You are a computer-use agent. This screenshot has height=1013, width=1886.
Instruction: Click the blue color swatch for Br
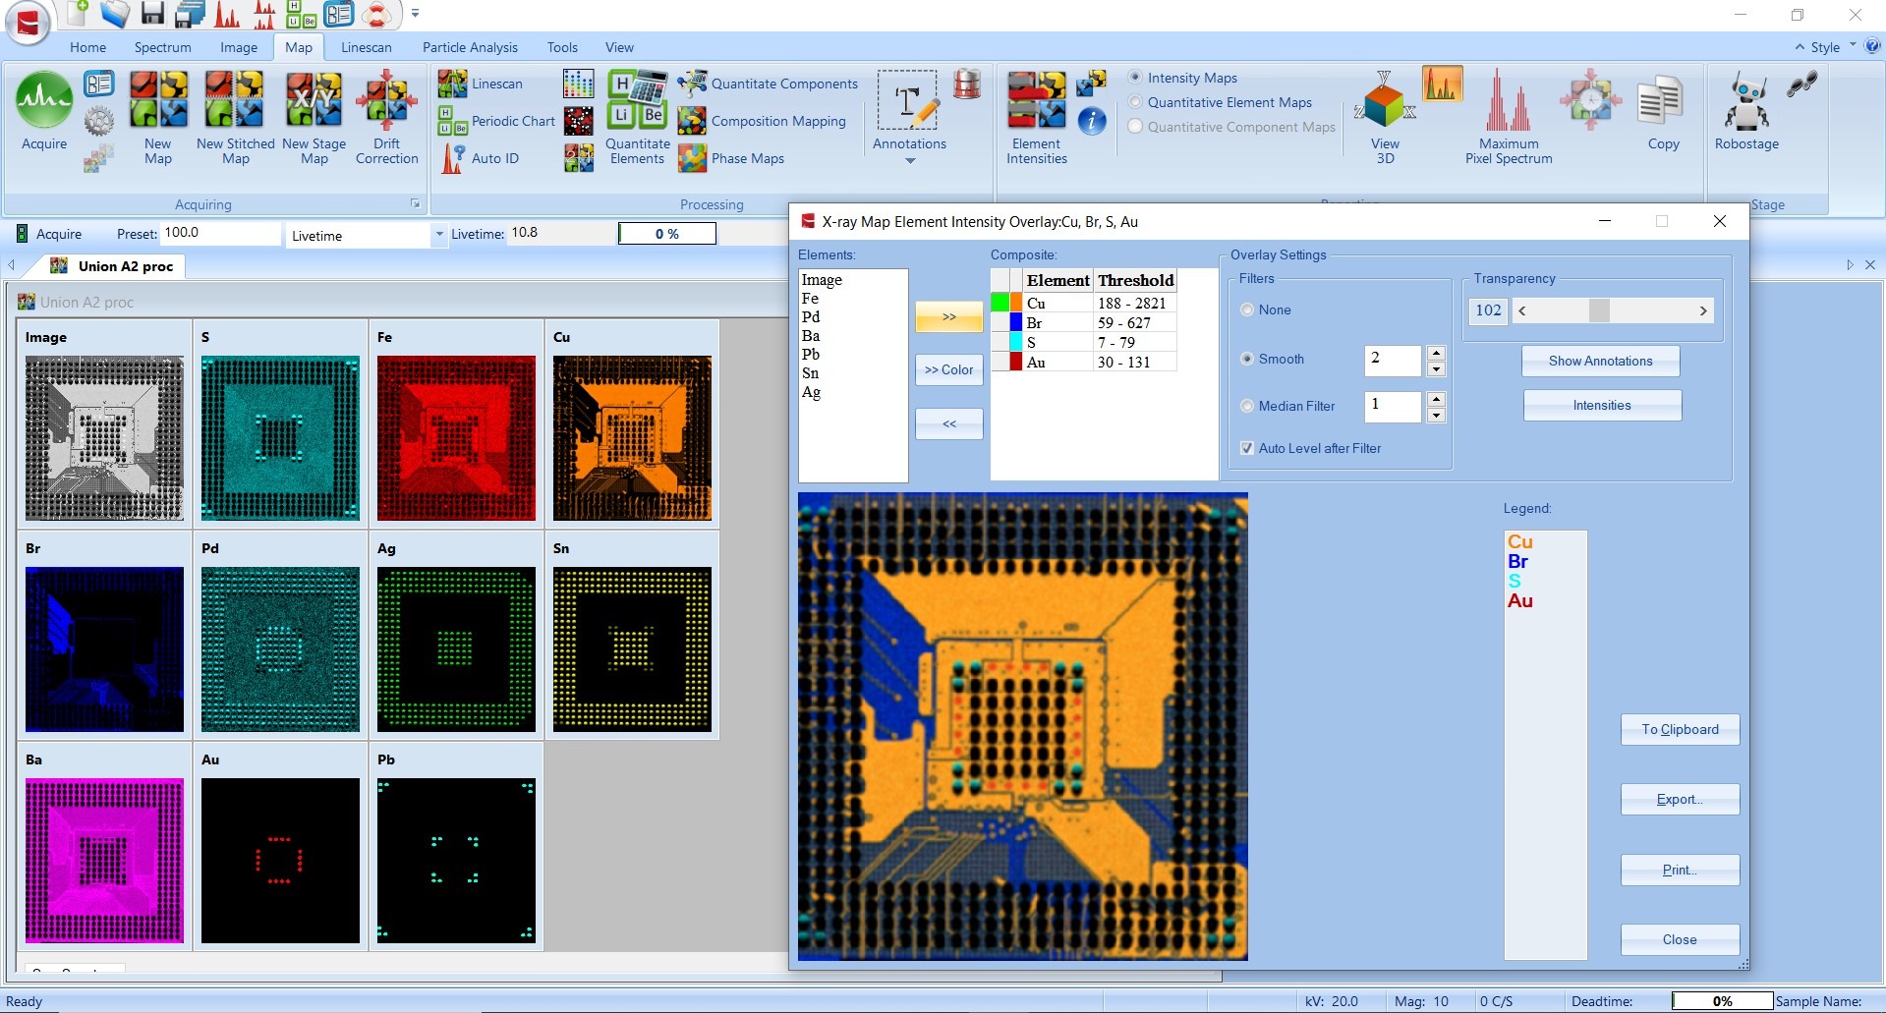pyautogui.click(x=1016, y=322)
